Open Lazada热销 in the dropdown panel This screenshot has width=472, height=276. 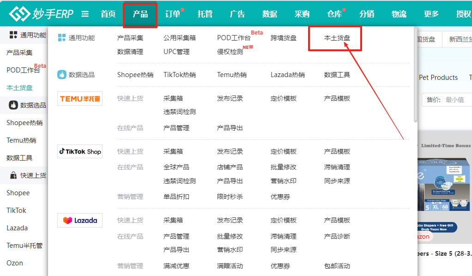tap(288, 75)
